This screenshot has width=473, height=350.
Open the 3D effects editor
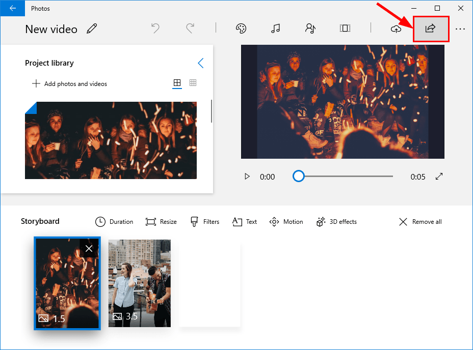[x=336, y=222]
